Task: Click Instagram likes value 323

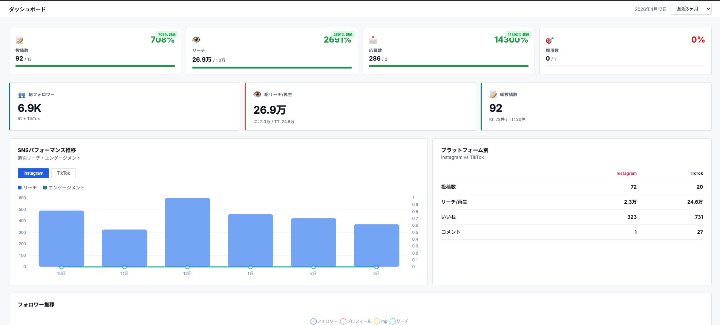Action: click(632, 217)
